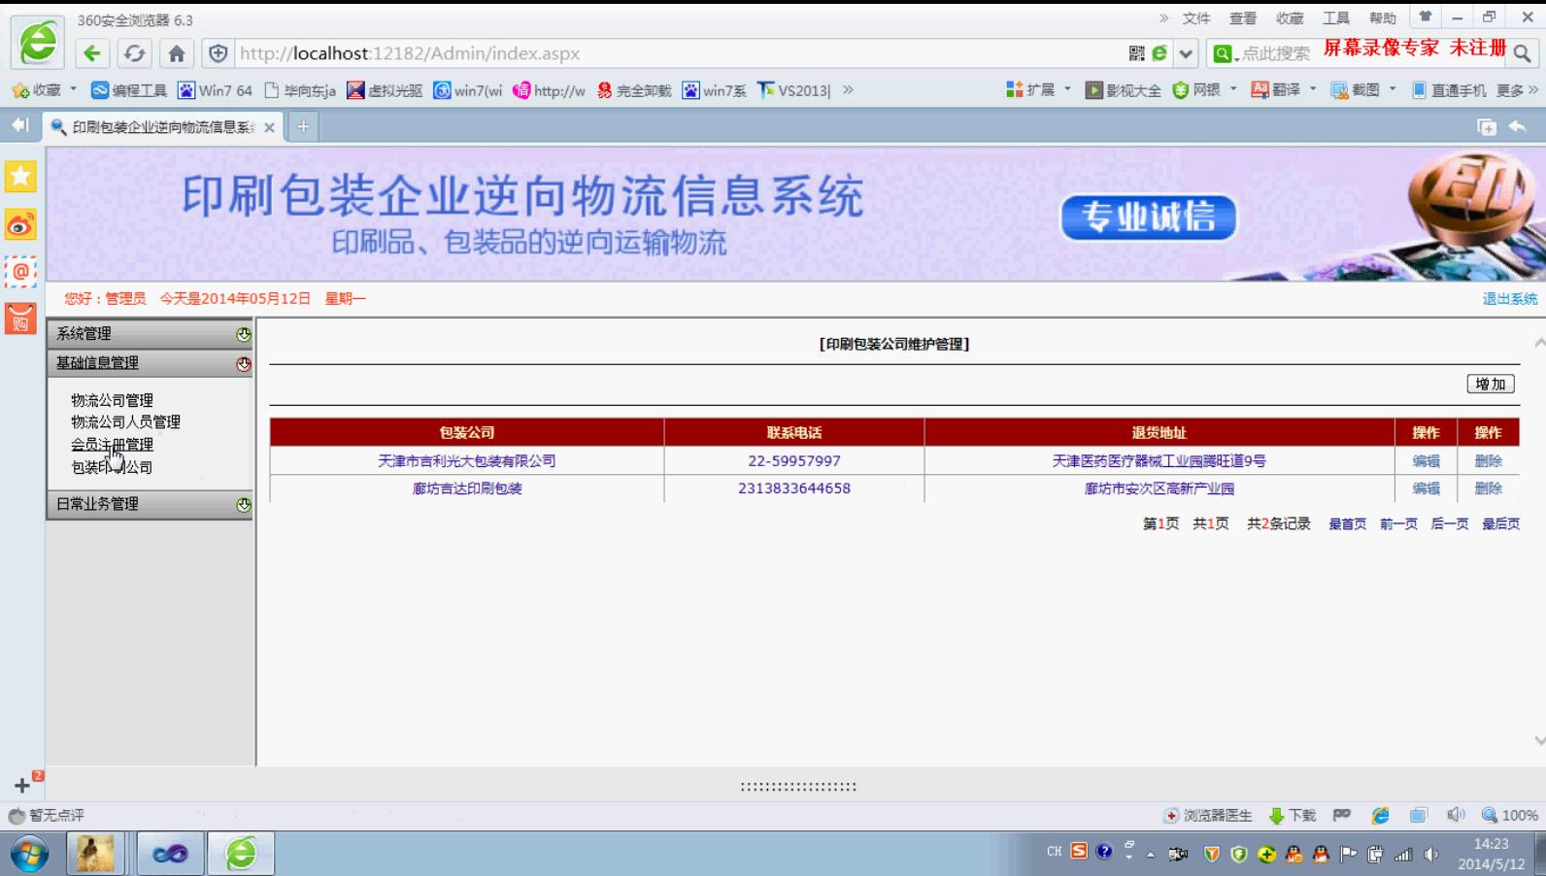Image resolution: width=1546 pixels, height=876 pixels.
Task: Expand the 日常业务管理 menu section
Action: pos(150,504)
